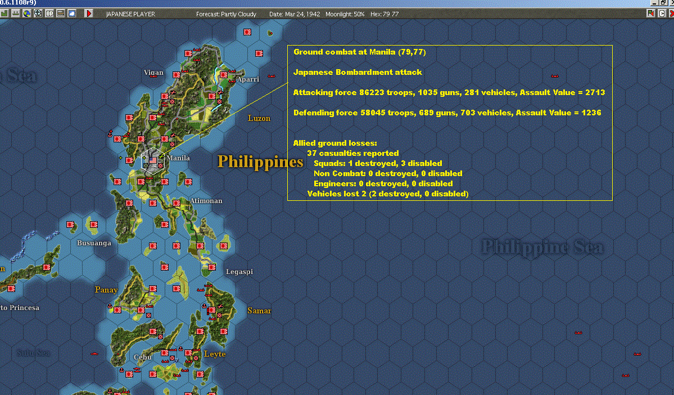Screen dimensions: 674x395
Task: Open the land units list icon
Action: tap(4, 14)
